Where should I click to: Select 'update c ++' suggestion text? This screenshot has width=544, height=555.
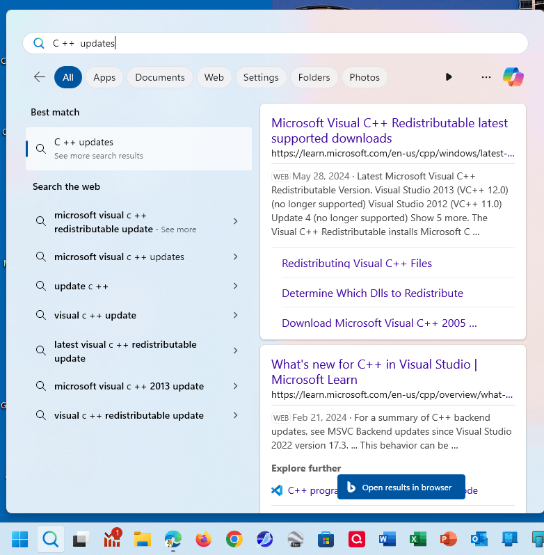(x=81, y=286)
